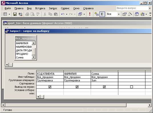
Task: Click the Undo arrow icon
Action: [x=63, y=14]
